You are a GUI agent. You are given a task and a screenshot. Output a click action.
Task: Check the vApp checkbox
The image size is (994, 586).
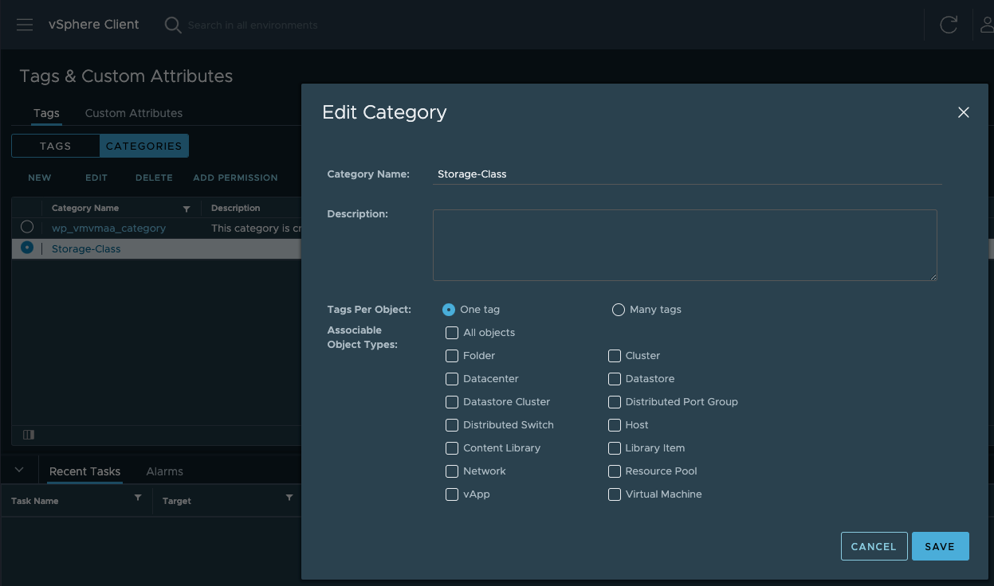tap(452, 494)
